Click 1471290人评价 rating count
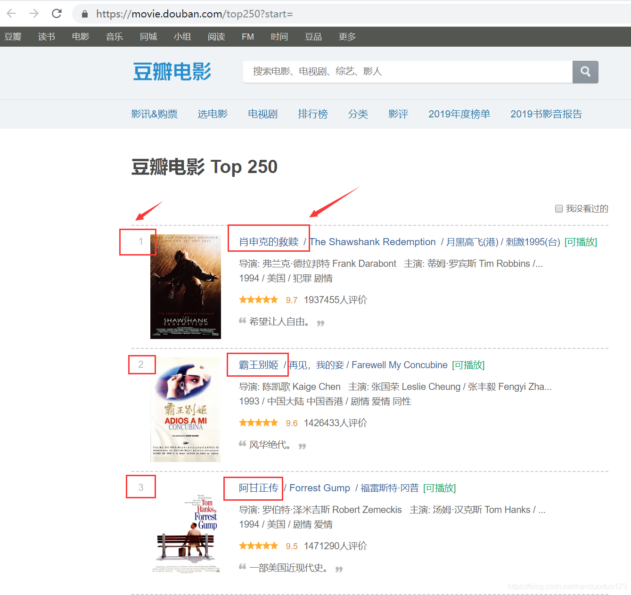The height and width of the screenshot is (595, 631). [336, 546]
